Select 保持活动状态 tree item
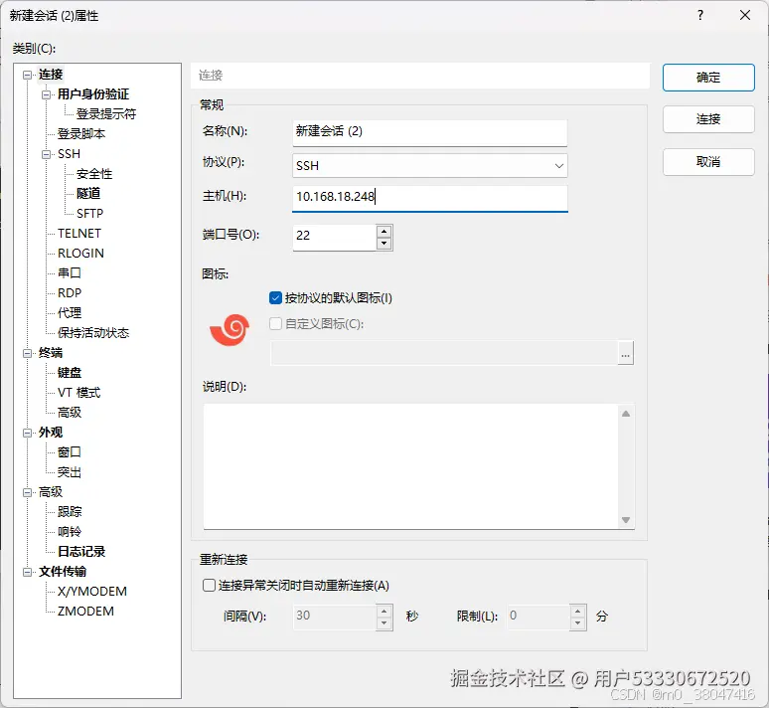The width and height of the screenshot is (769, 708). point(93,333)
